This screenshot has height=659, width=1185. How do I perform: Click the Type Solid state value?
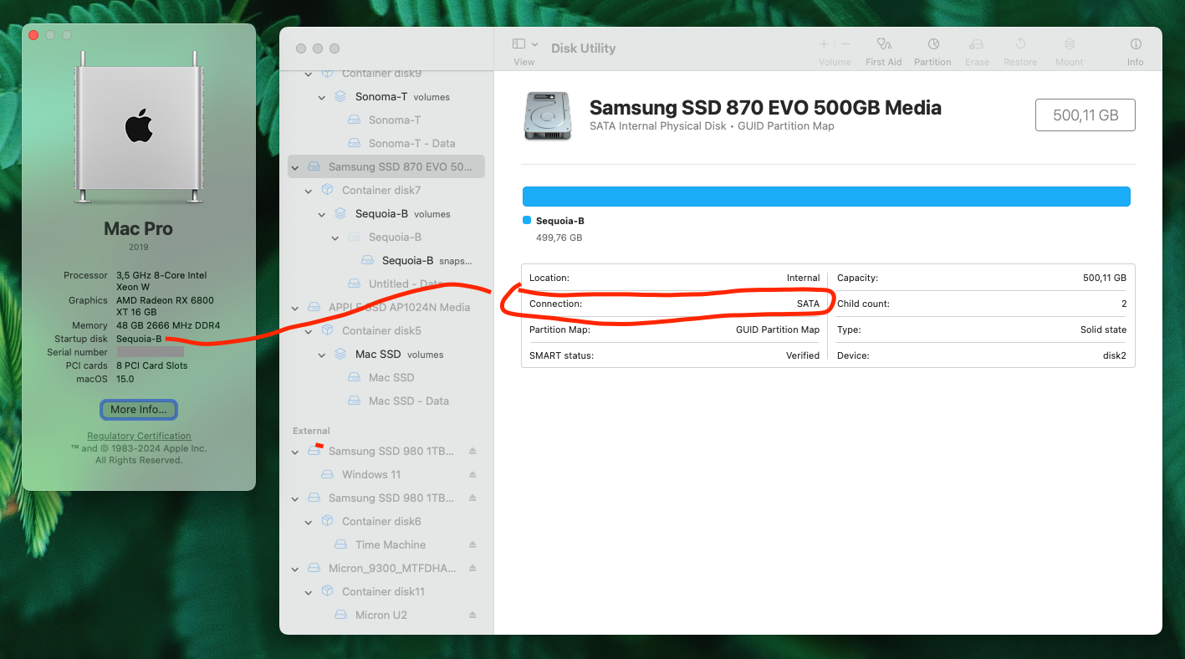point(1103,329)
